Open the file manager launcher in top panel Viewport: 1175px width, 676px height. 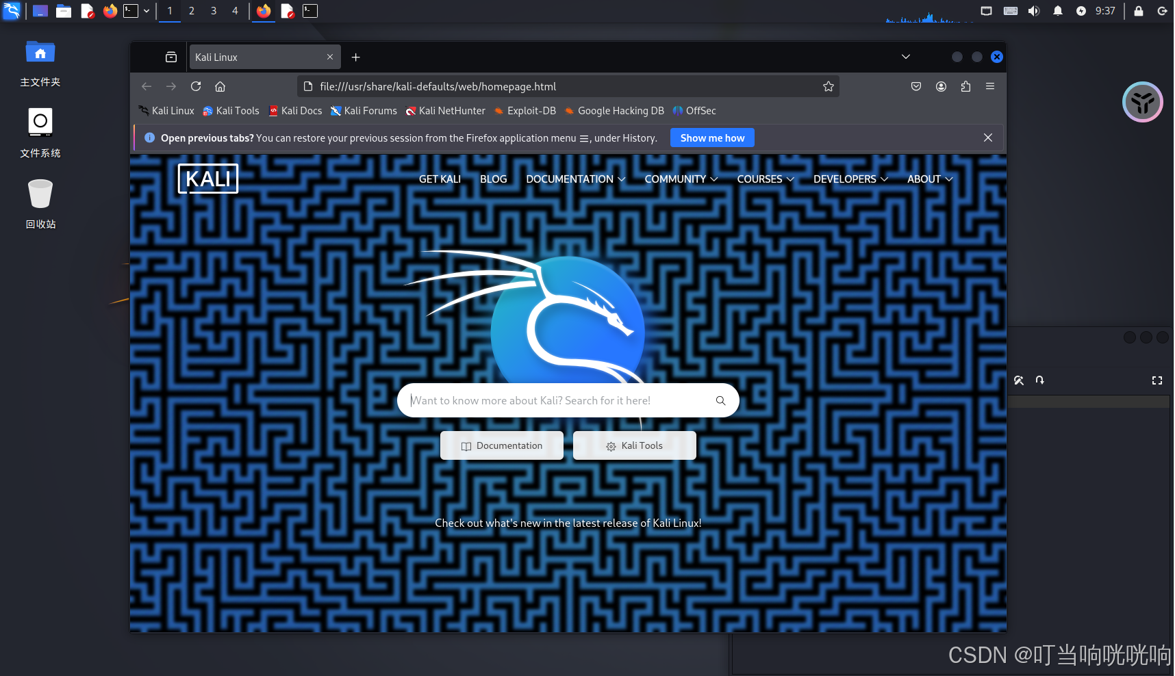(64, 11)
